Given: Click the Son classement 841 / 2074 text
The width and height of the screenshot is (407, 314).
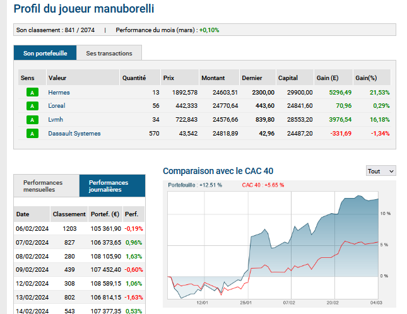Looking at the screenshot, I should (56, 30).
